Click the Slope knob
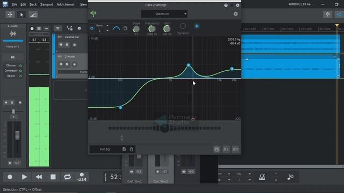The image size is (344, 193). tap(136, 29)
